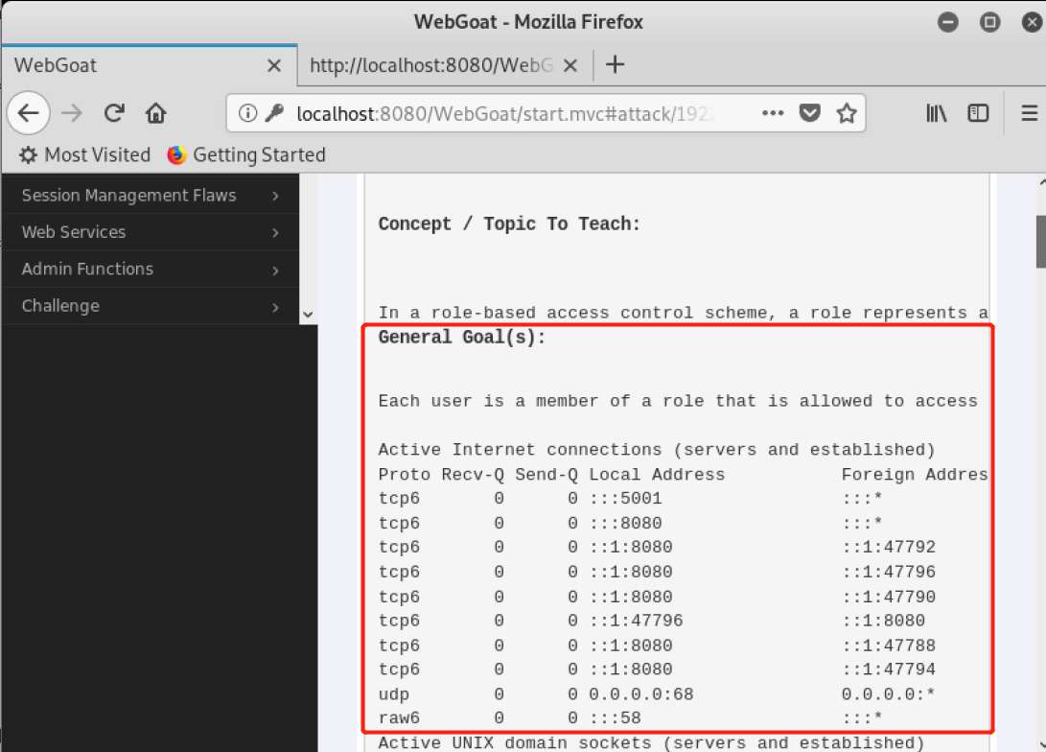
Task: Open Getting Started bookmark
Action: pos(246,154)
